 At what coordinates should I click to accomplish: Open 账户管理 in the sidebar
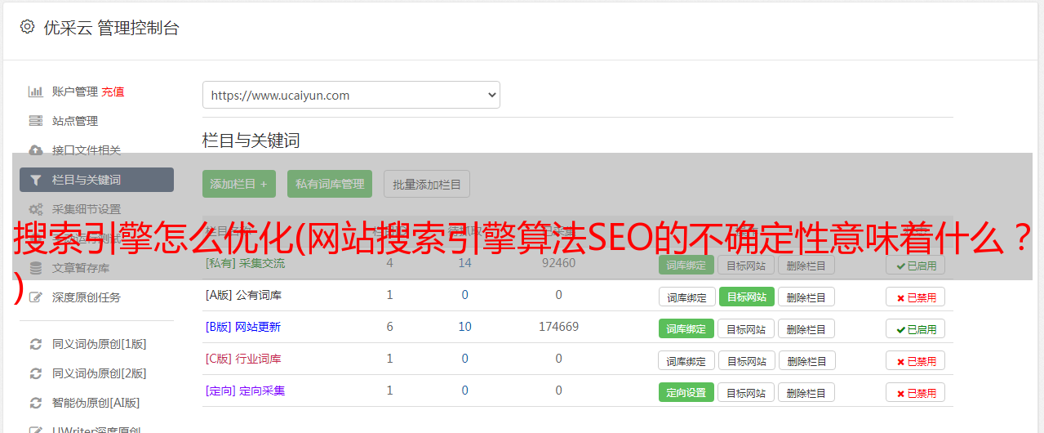pyautogui.click(x=75, y=92)
